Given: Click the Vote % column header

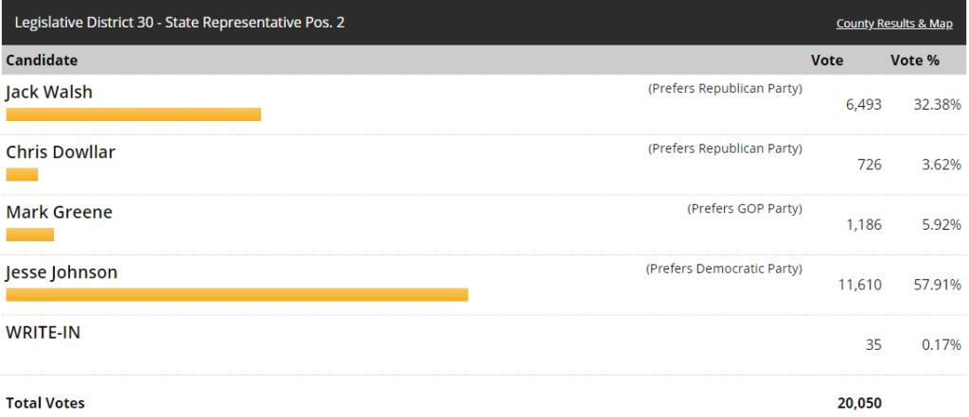Looking at the screenshot, I should 914,61.
